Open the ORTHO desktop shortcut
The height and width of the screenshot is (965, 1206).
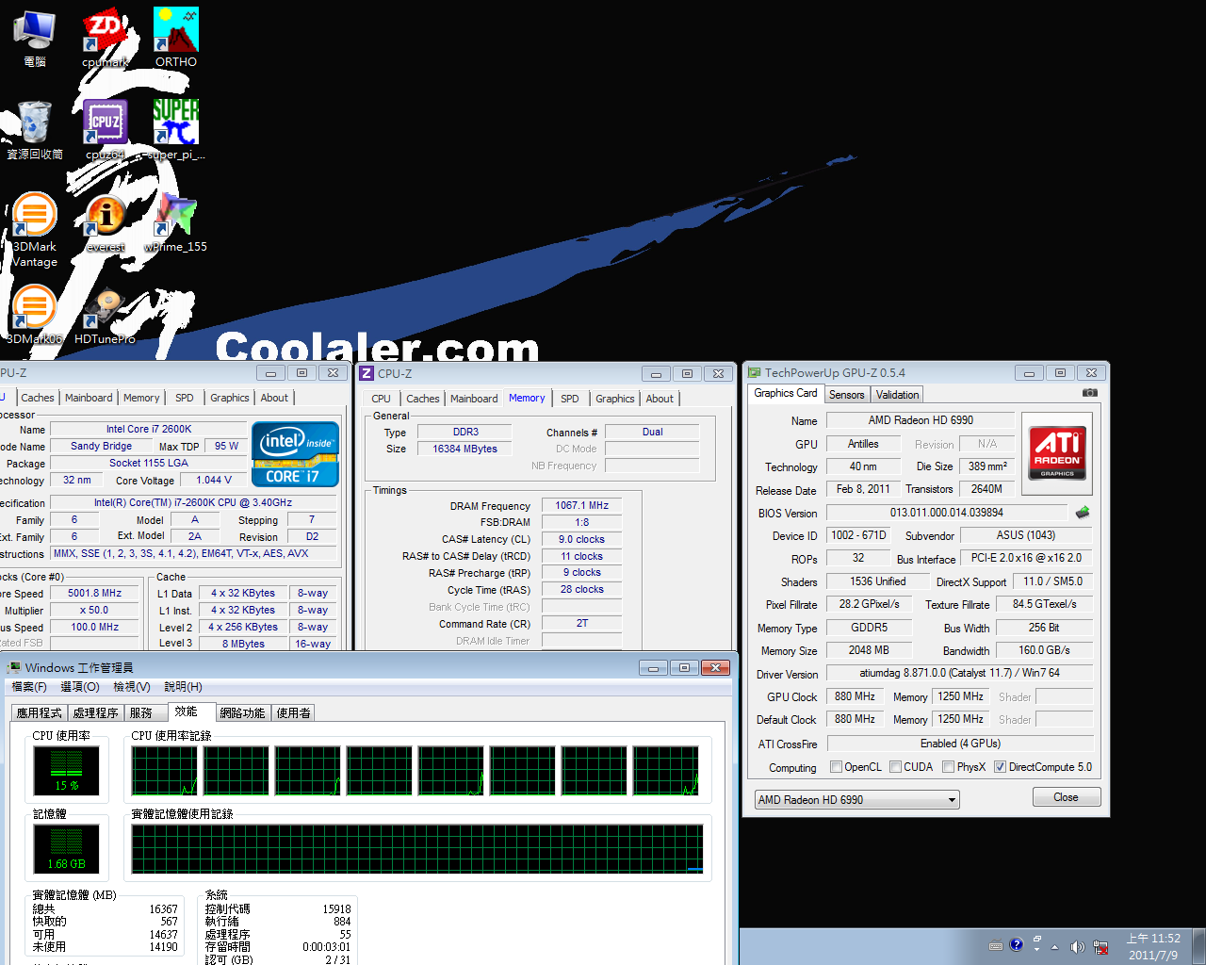tap(176, 38)
